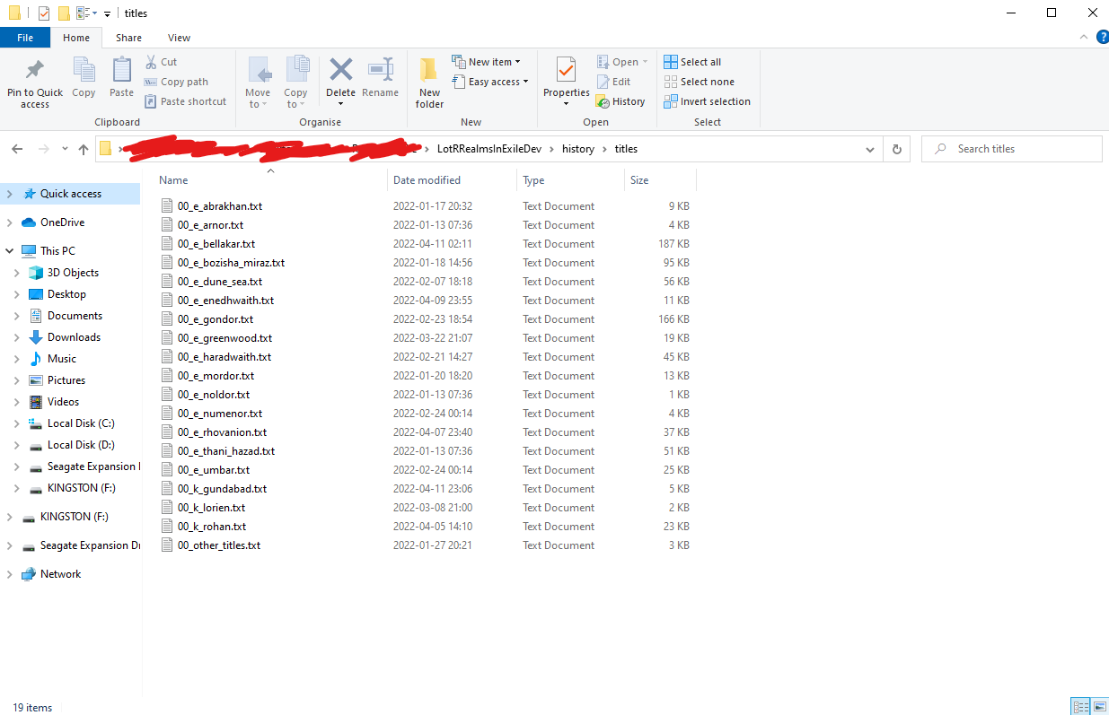Viewport: 1109px width, 715px height.
Task: Open the Move to dropdown
Action: [258, 99]
